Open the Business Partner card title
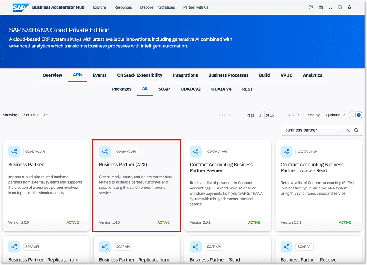Screen dimensions: 367x265 click(x=26, y=165)
